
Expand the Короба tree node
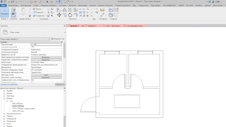click(4, 91)
